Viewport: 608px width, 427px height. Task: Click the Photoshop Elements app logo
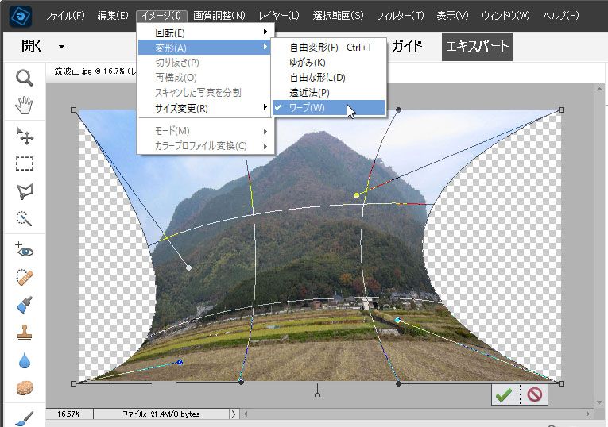20,16
